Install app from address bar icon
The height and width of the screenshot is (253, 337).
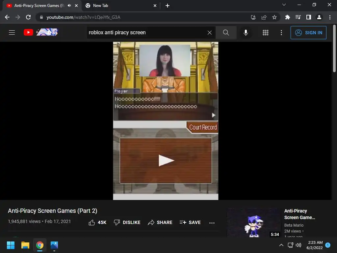[x=253, y=17]
